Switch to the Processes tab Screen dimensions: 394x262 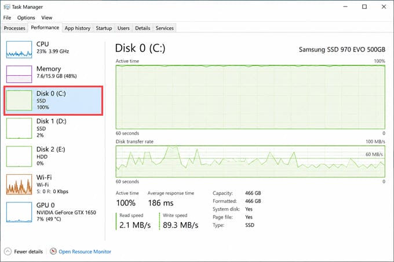click(x=14, y=28)
